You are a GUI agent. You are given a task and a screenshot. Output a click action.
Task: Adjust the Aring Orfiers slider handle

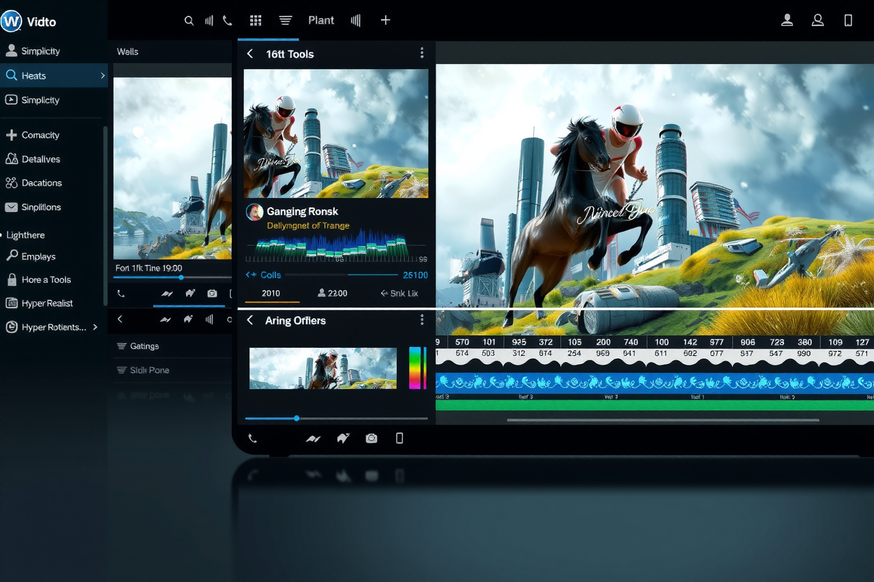pos(296,418)
